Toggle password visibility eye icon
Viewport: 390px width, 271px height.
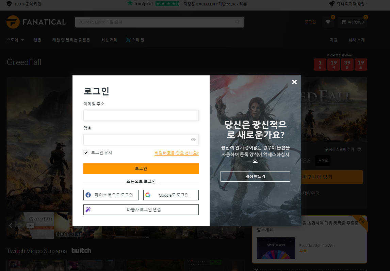point(193,140)
